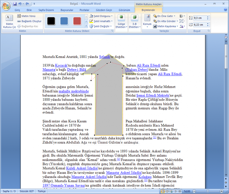
Task: Undo the last action
Action: [20, 4]
